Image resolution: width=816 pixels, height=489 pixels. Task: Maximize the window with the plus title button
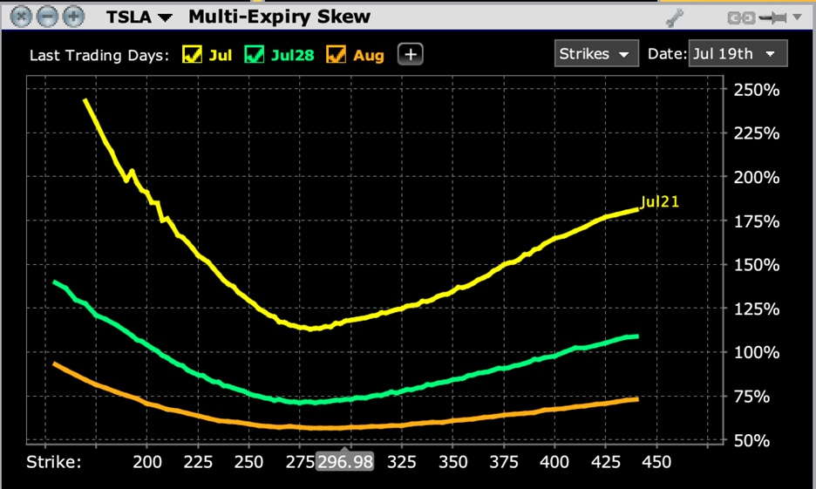pos(73,17)
